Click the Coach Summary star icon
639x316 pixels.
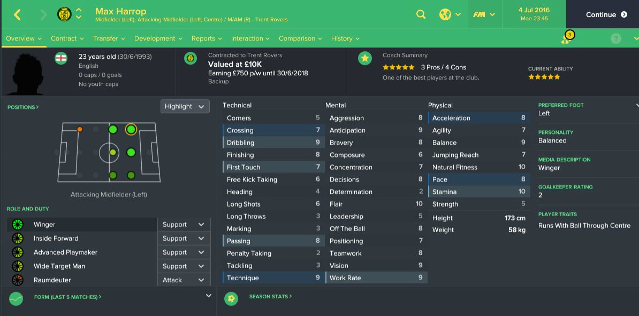(365, 59)
